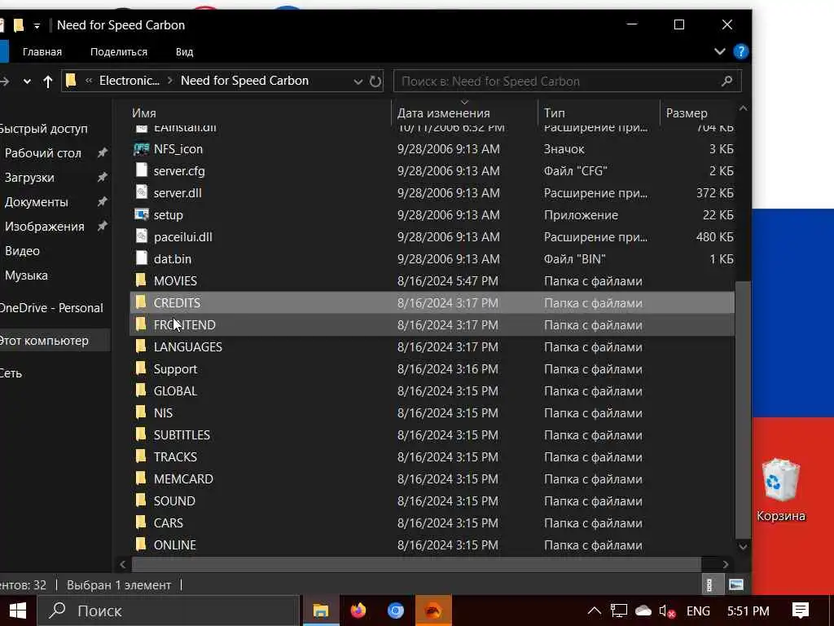Open the Вид ribbon tab
Image resolution: width=834 pixels, height=626 pixels.
click(x=185, y=52)
